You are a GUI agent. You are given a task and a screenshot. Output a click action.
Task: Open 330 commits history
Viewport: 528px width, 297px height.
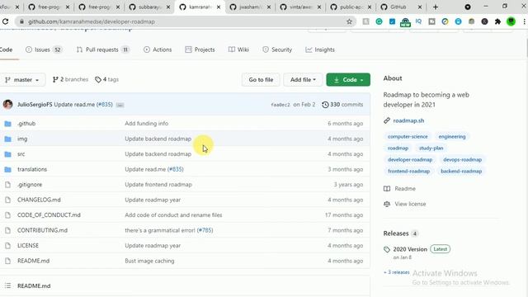pyautogui.click(x=342, y=105)
